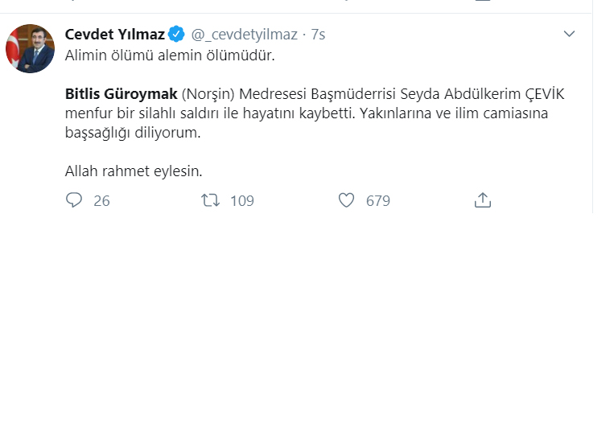The height and width of the screenshot is (432, 614).
Task: Click the line 'Alimin ölümü alemin ölümüdür.'
Action: (x=170, y=56)
